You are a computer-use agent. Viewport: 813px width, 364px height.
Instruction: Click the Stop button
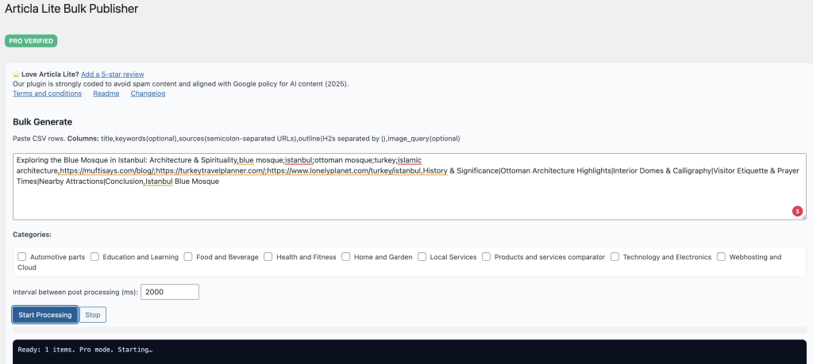(x=93, y=315)
